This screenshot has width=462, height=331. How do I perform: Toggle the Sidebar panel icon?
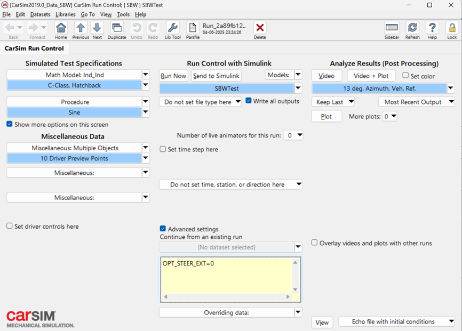(x=392, y=28)
